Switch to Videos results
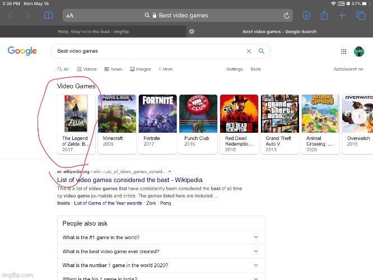The image size is (373, 280). point(87,69)
